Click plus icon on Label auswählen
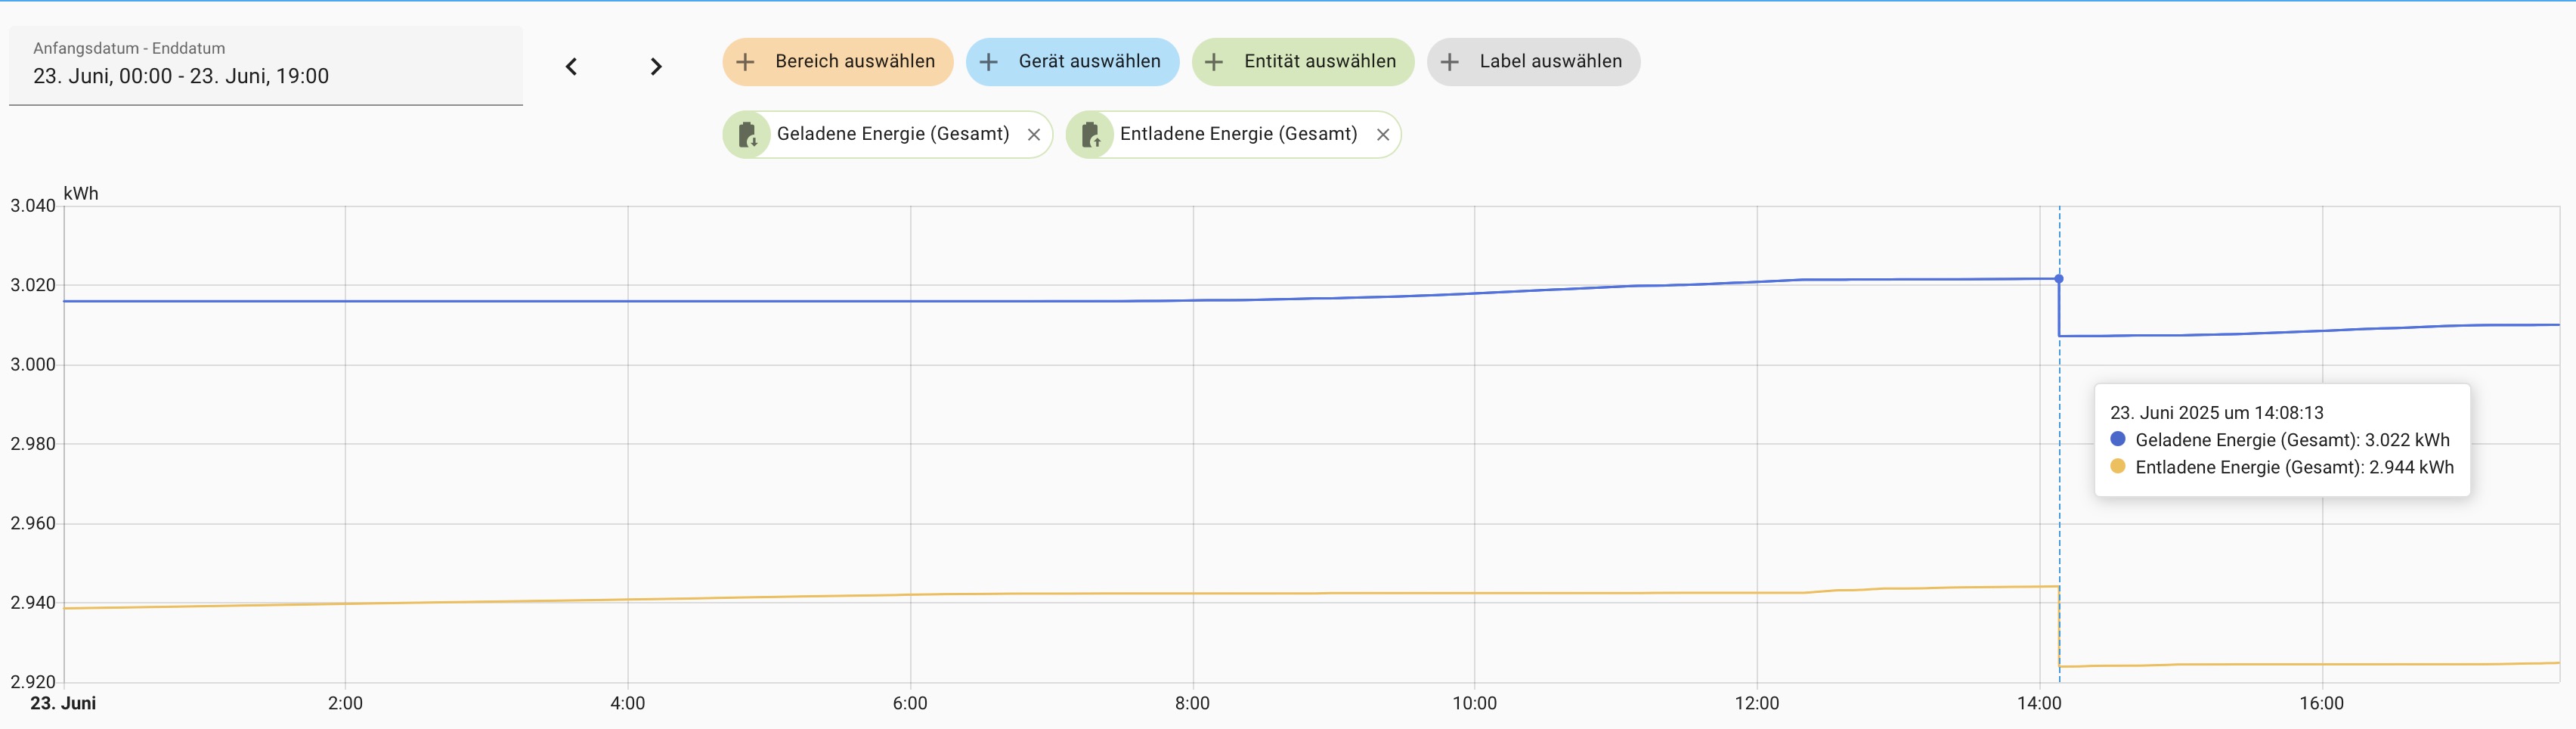The image size is (2576, 729). coord(1449,62)
